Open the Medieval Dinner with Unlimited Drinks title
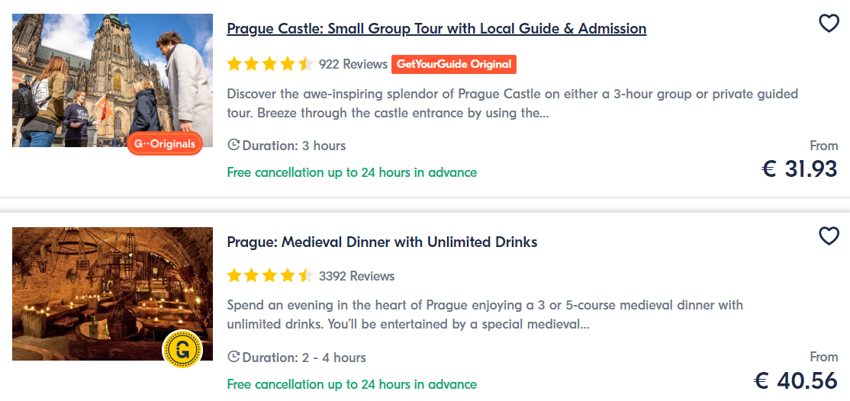The width and height of the screenshot is (850, 401). click(x=382, y=242)
